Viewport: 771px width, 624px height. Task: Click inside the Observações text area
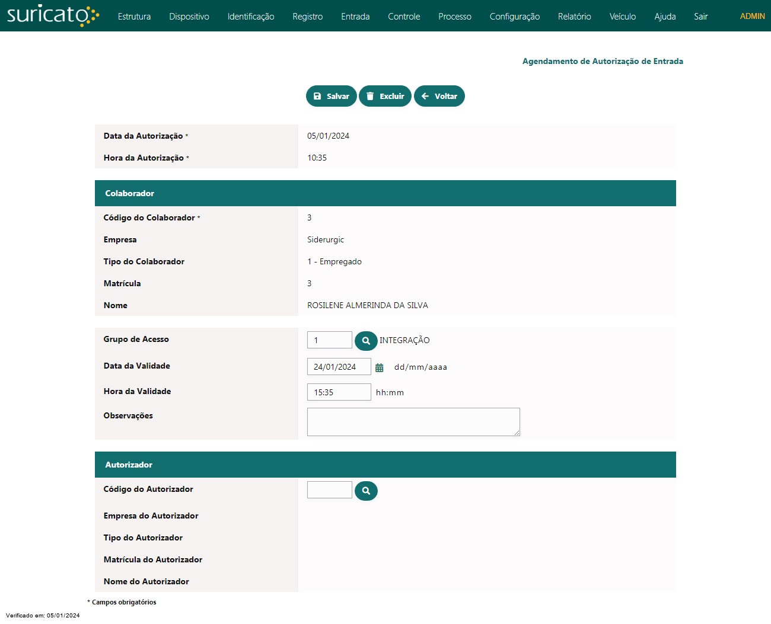(x=413, y=422)
